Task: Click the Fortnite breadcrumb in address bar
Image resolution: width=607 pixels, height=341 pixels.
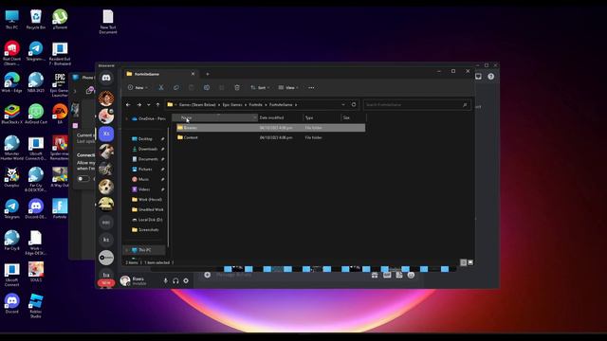Action: [x=255, y=105]
